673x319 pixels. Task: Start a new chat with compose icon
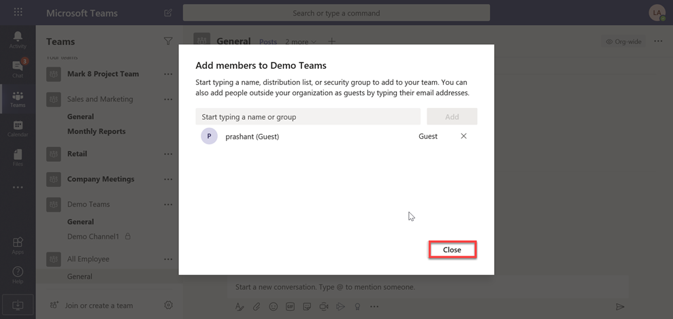pyautogui.click(x=168, y=13)
